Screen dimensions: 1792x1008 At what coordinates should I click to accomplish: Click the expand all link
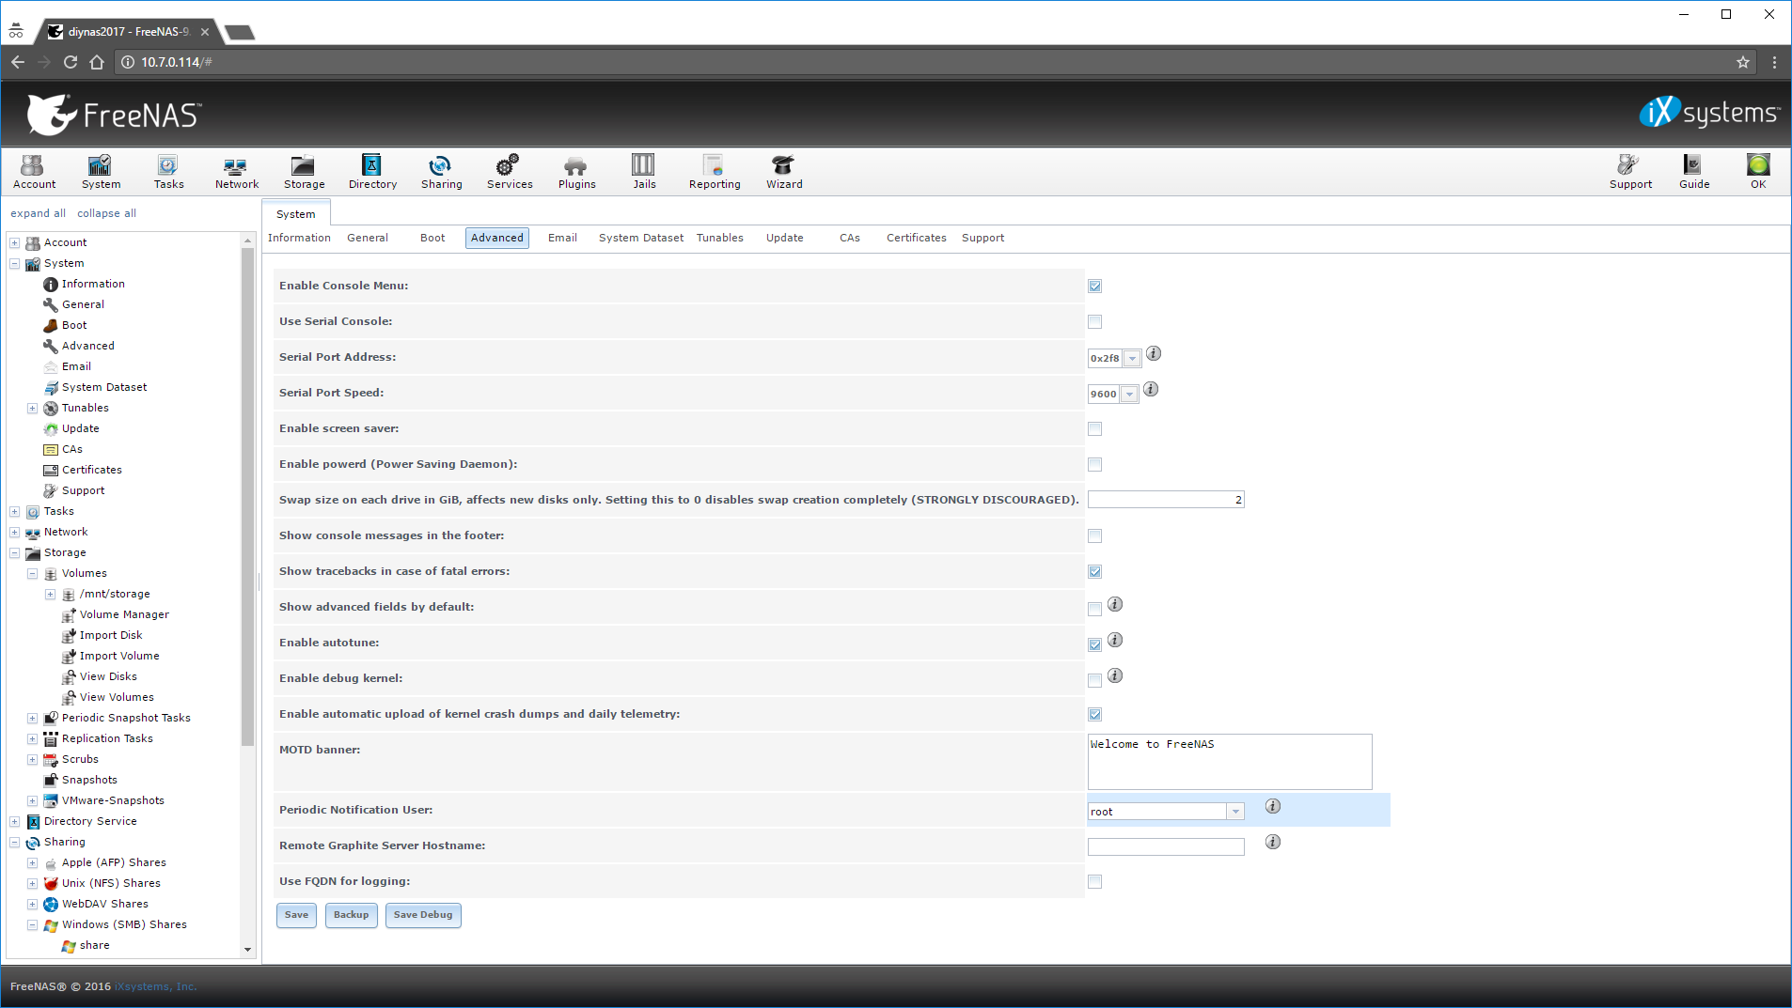tap(38, 213)
